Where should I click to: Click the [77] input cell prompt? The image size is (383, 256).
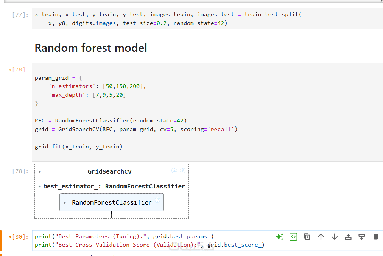pos(20,15)
